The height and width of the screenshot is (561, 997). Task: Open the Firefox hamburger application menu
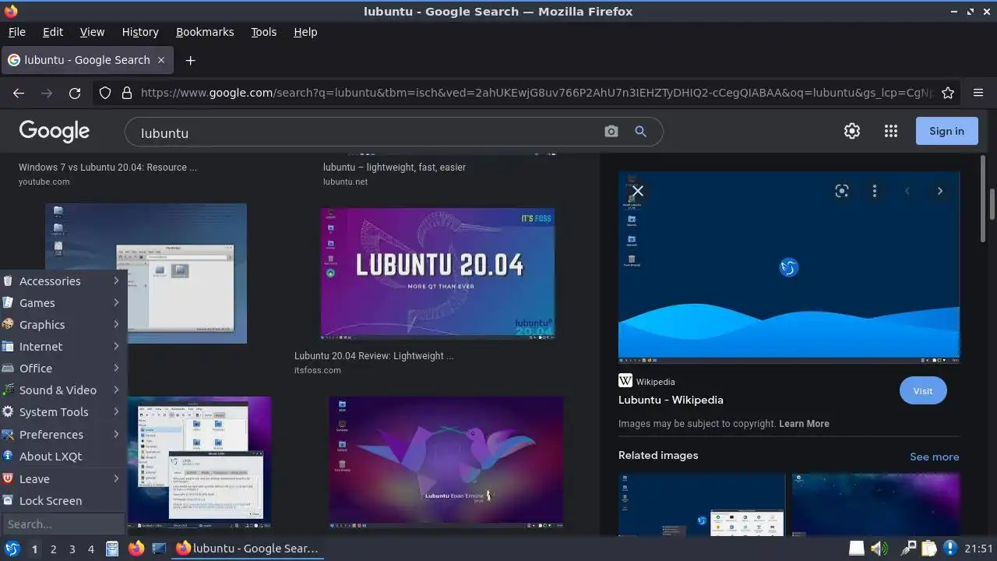point(979,93)
